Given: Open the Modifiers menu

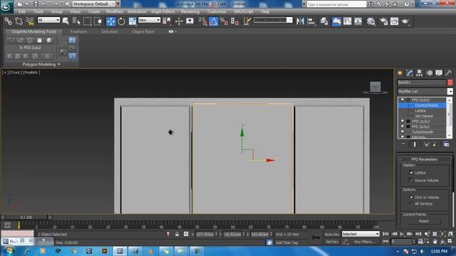Looking at the screenshot, I should 114,11.
